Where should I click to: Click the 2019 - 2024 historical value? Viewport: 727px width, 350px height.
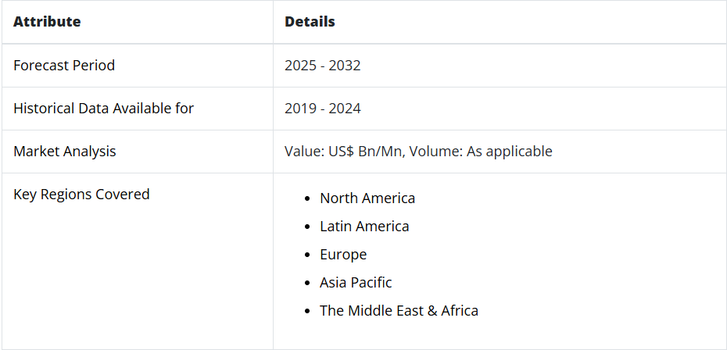[323, 109]
